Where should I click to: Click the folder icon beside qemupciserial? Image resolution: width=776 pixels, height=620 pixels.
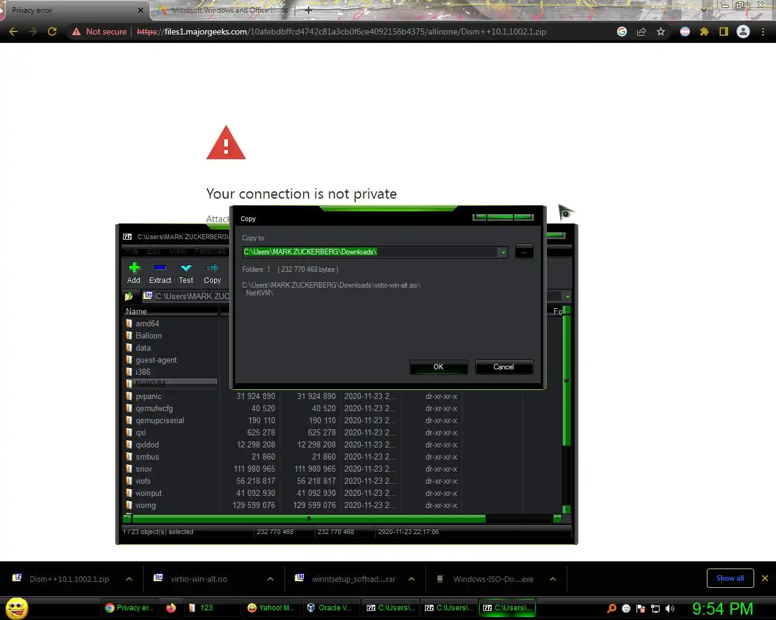(x=129, y=420)
